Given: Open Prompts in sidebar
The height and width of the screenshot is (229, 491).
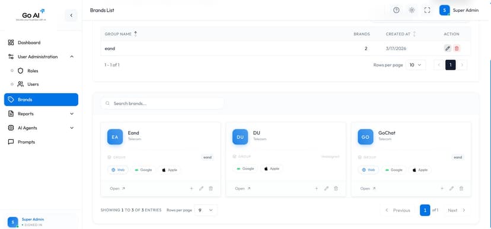Looking at the screenshot, I should click(41, 142).
